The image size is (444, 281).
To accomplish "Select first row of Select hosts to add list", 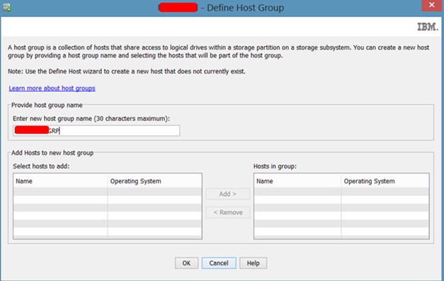I will [x=108, y=192].
